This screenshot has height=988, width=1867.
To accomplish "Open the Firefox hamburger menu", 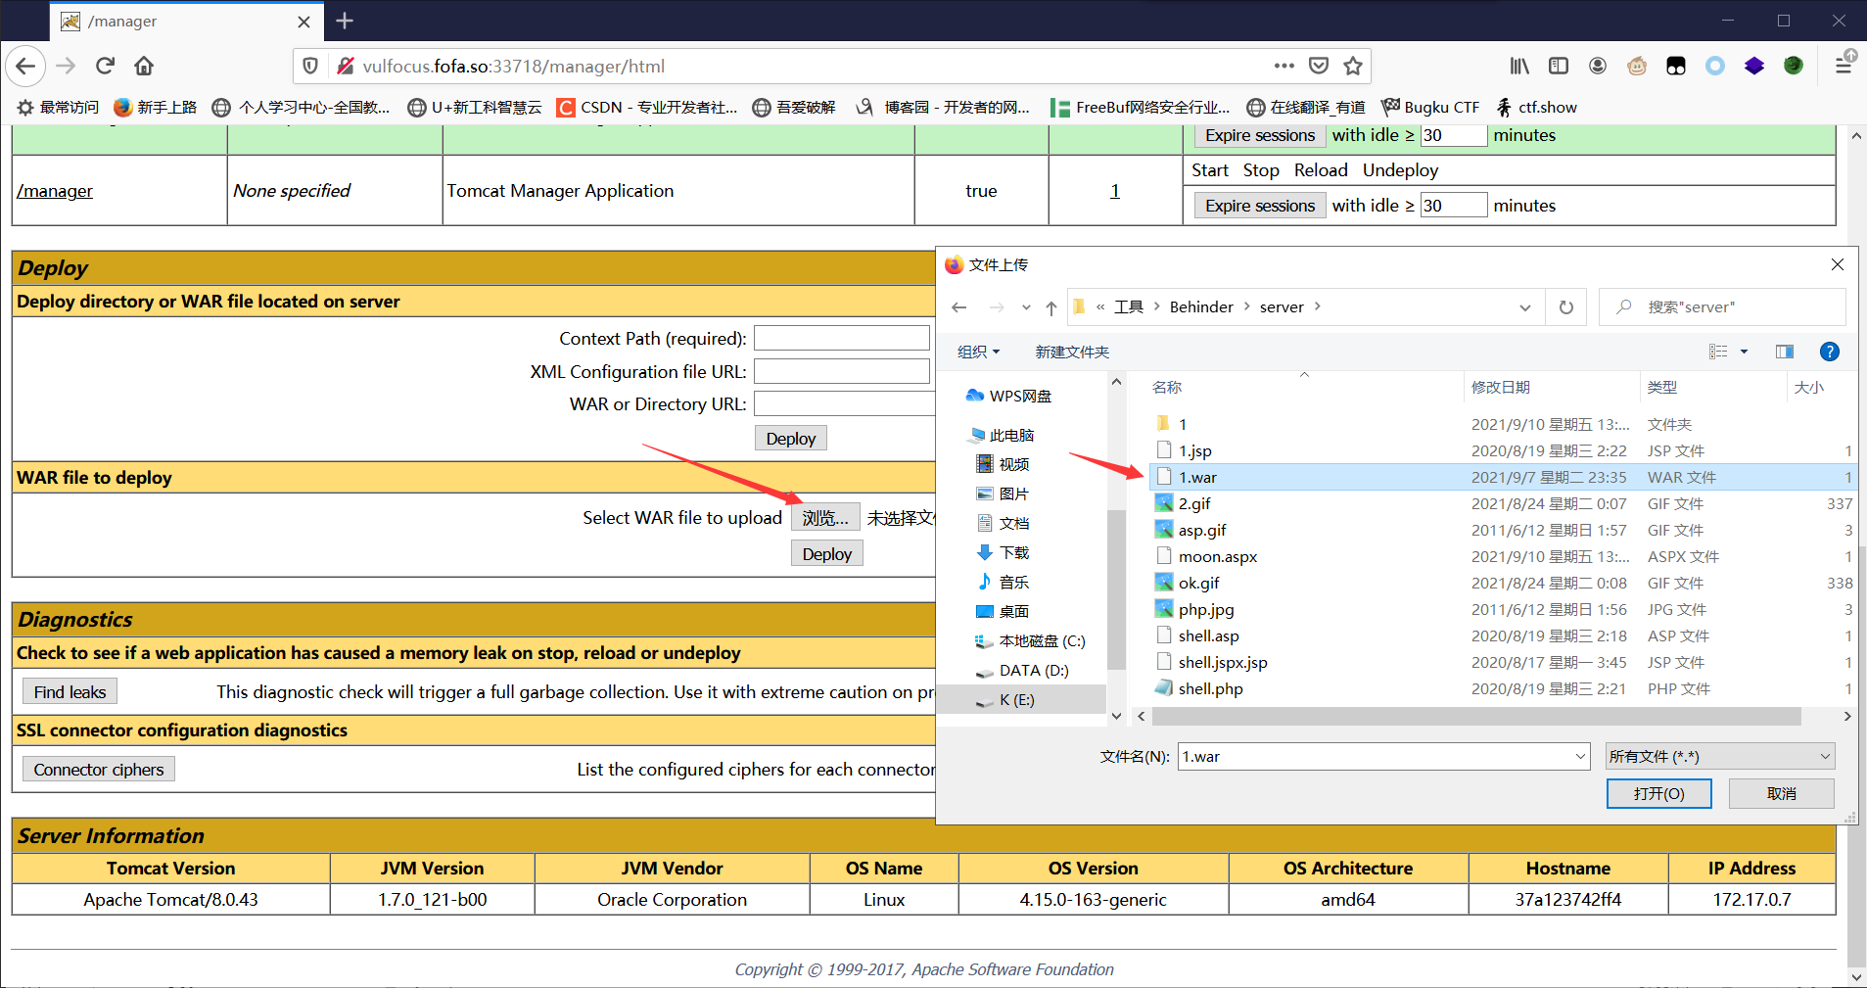I will 1843,66.
